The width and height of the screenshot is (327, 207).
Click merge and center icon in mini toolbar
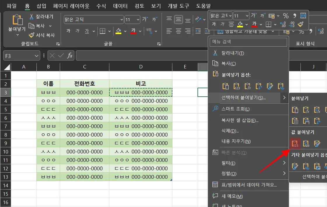pyautogui.click(x=303, y=16)
